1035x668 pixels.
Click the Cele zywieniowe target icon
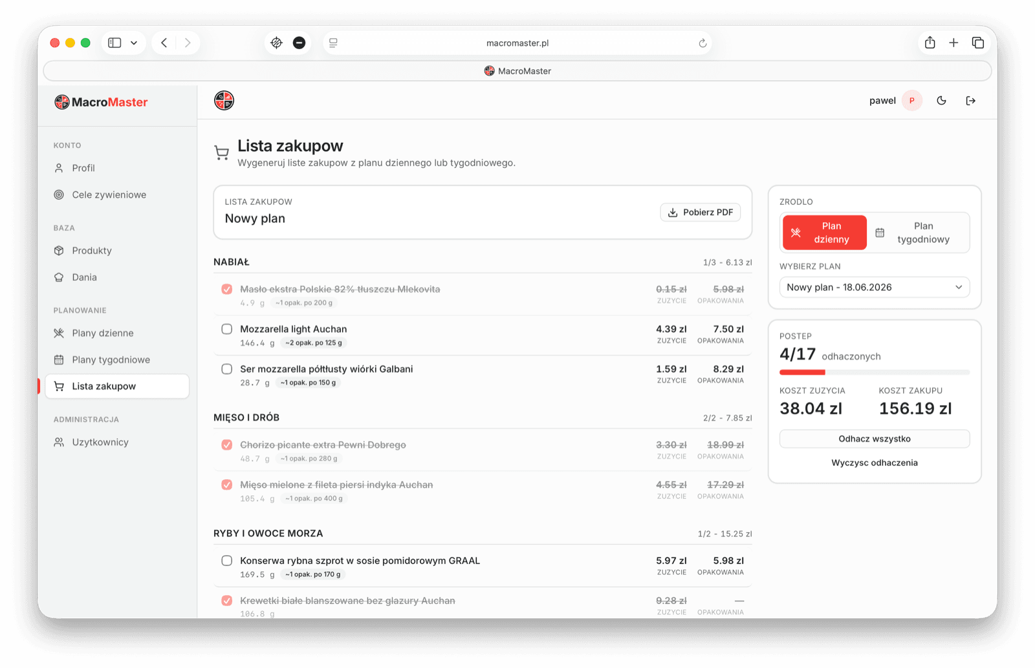[x=59, y=194]
